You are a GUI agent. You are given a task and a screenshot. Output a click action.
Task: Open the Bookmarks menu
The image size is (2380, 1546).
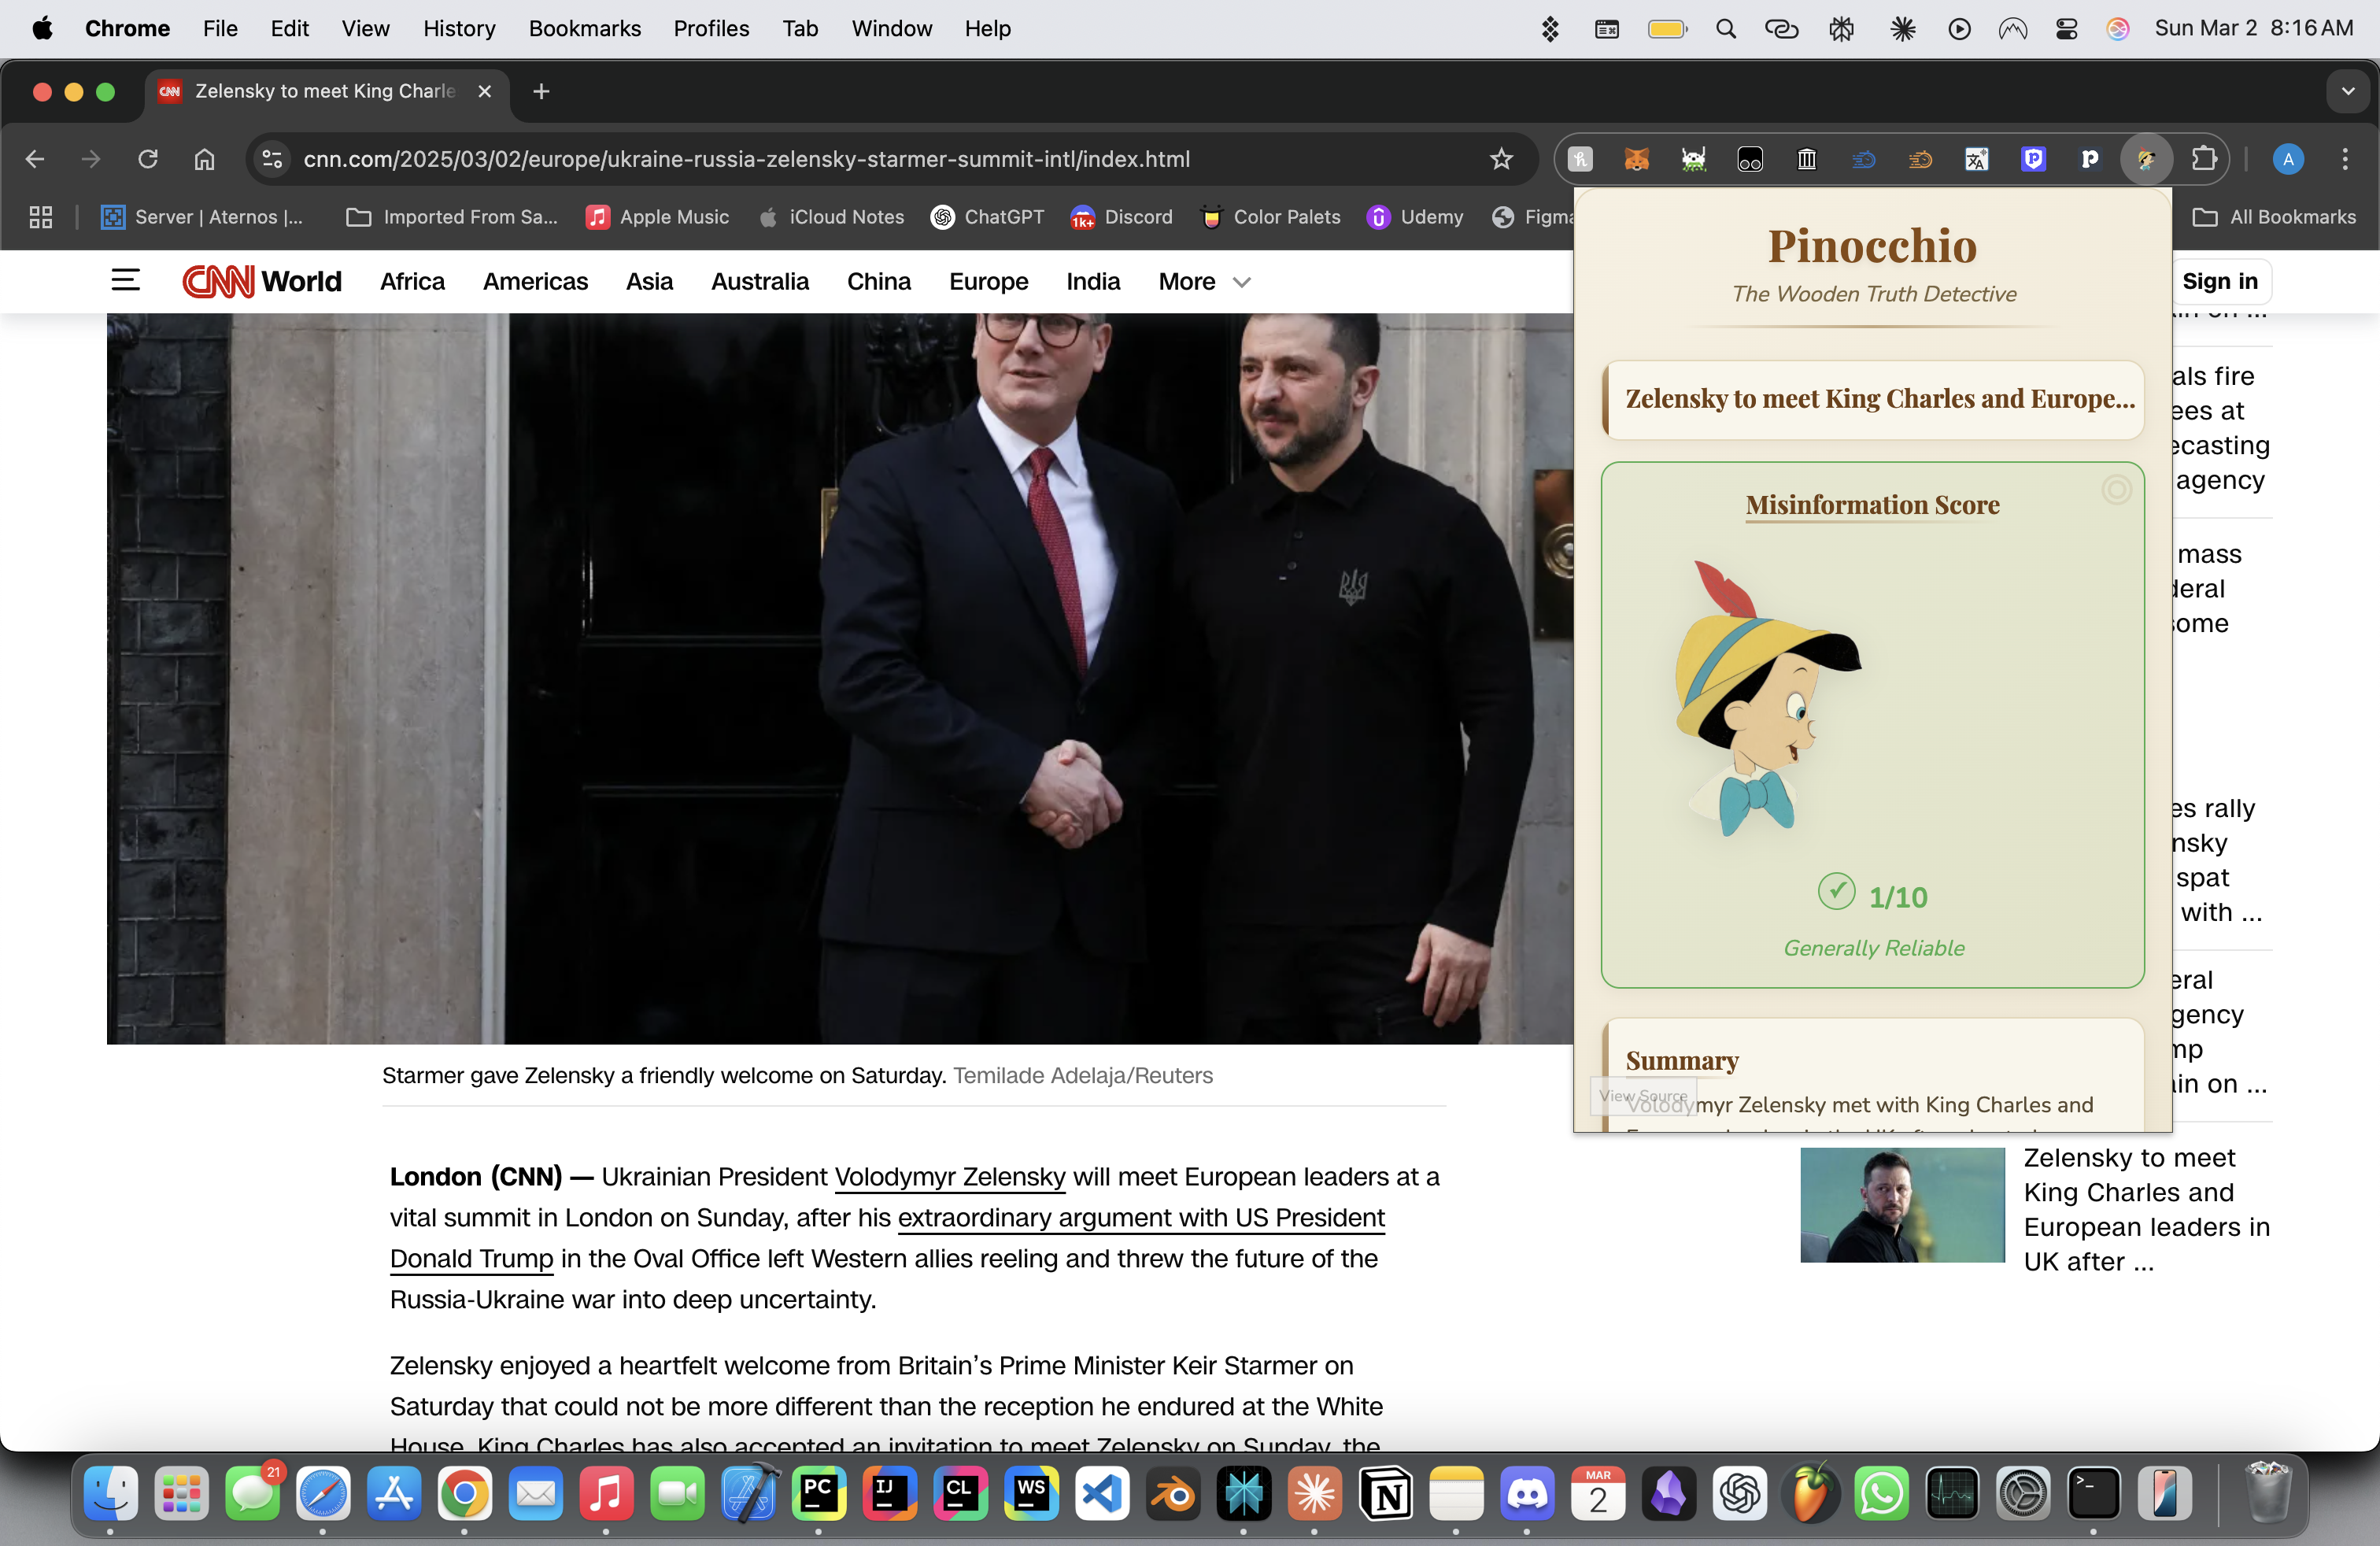(x=584, y=29)
